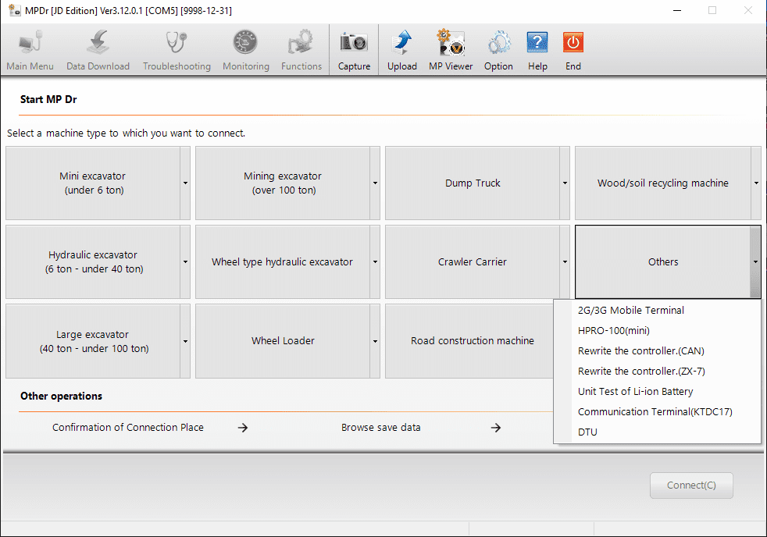Viewport: 767px width, 537px height.
Task: Select Rewrite the controller.(CAN) menu entry
Action: coord(640,350)
